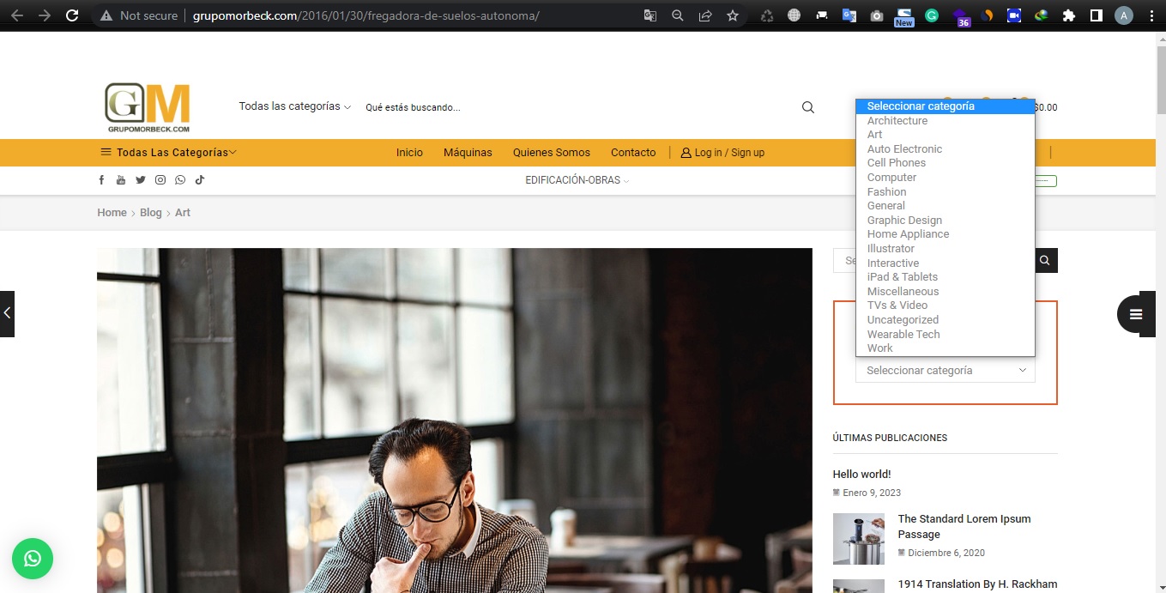The width and height of the screenshot is (1166, 593).
Task: Open the TikTok social icon
Action: coord(199,180)
